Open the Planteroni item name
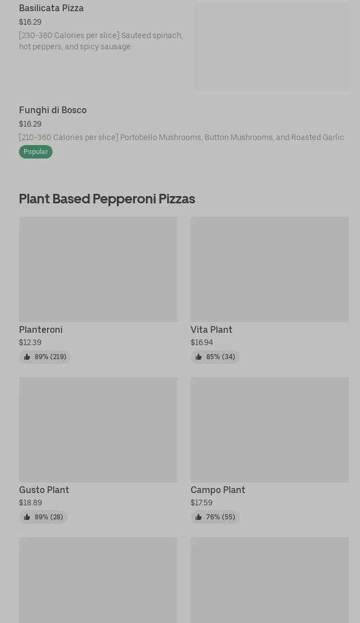The width and height of the screenshot is (360, 623). click(41, 330)
